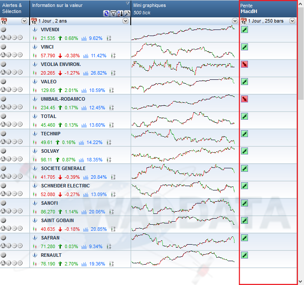This screenshot has height=285, width=304.
Task: Click the calendar icon beside 1 Jour, 250 bars
Action: click(244, 21)
